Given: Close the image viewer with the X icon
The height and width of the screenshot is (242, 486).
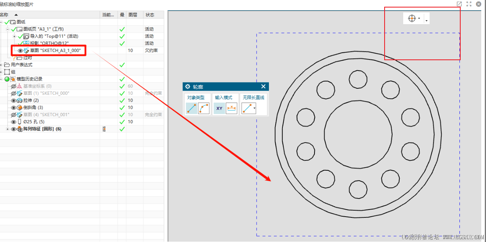Looking at the screenshot, I should [x=478, y=4].
